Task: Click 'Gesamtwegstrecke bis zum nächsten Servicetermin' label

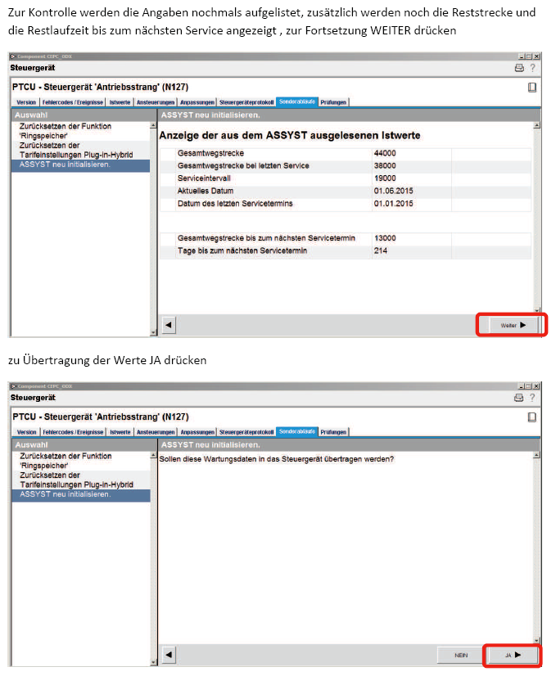Action: (266, 238)
